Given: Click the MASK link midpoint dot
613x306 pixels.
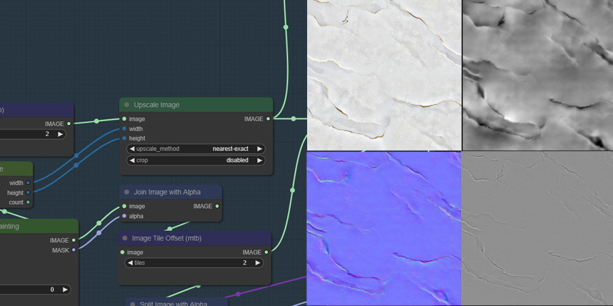Looking at the screenshot, I should (99, 233).
